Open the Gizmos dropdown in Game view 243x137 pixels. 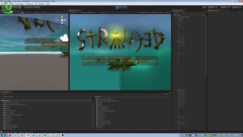167,13
